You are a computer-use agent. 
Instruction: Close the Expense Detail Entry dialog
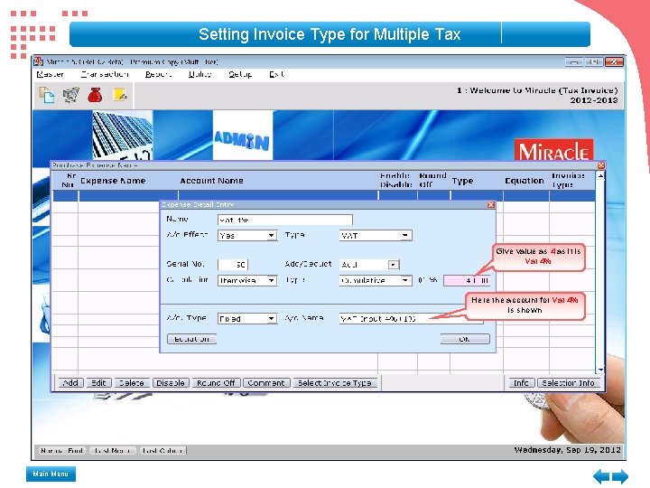coord(491,204)
